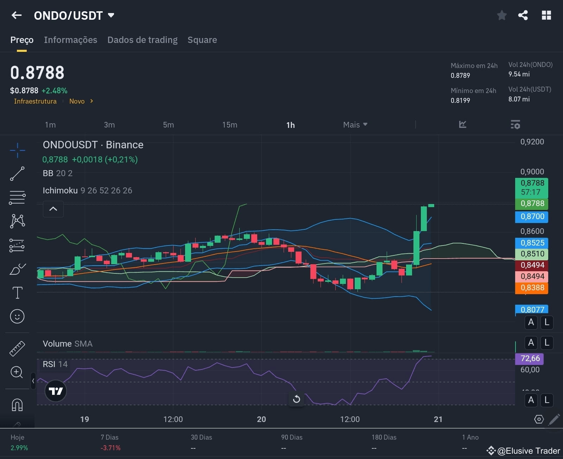The width and height of the screenshot is (563, 459).
Task: Select the ruler measure tool
Action: (17, 348)
